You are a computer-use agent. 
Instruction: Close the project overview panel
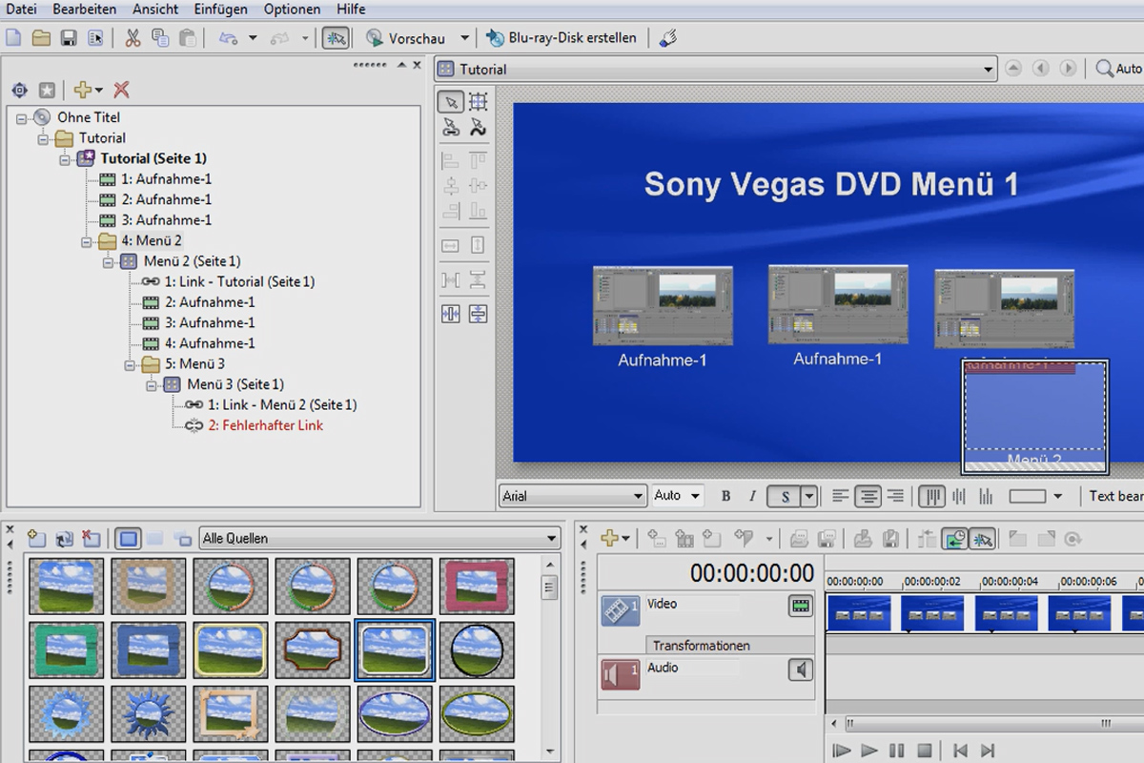[416, 65]
